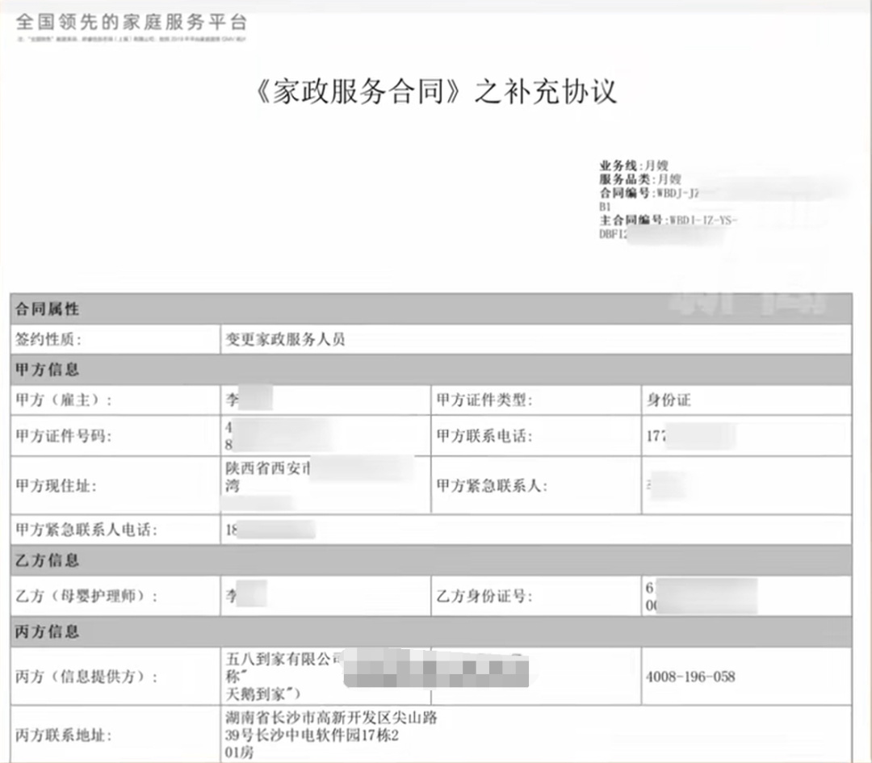This screenshot has height=763, width=872.
Task: Click the 甲方证件类型 label cell
Action: 536,400
